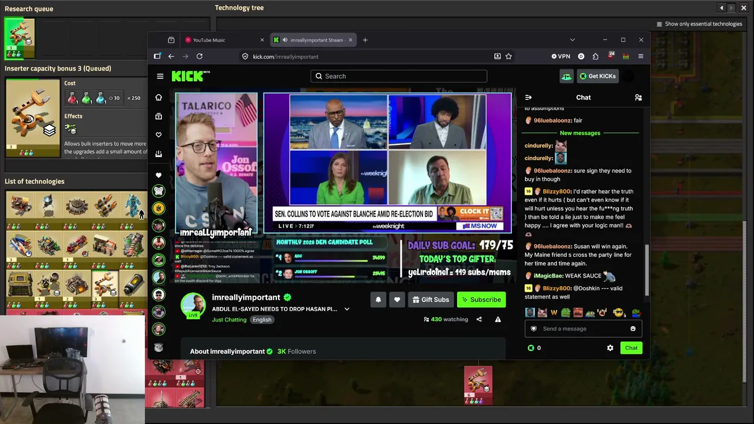Click the KICKs balance showing 0

(534, 348)
